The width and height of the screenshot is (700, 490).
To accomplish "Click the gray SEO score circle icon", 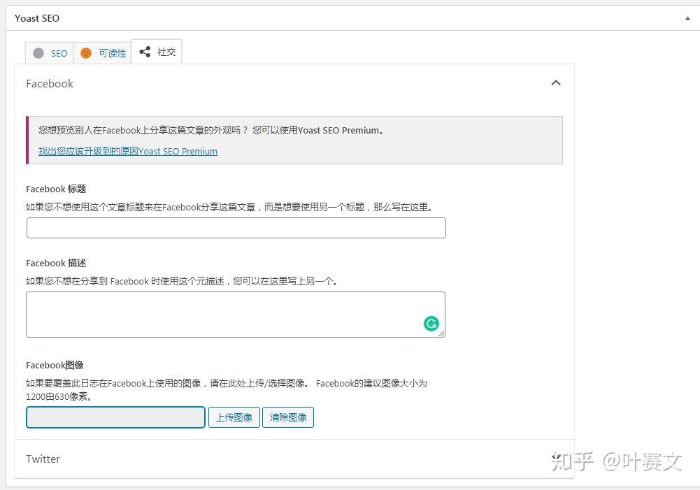I will click(38, 52).
